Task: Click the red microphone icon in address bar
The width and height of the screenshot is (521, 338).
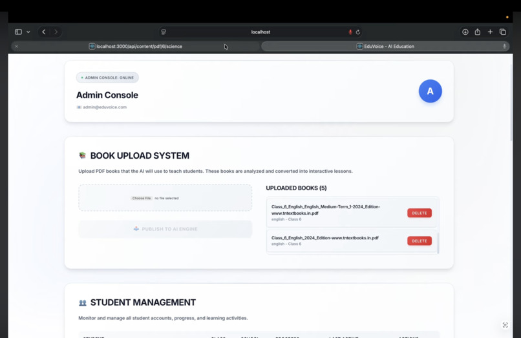Action: click(350, 32)
